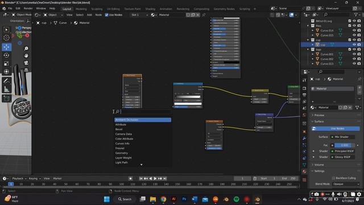Expand Curve.013 in the outliner

[x=313, y=64]
